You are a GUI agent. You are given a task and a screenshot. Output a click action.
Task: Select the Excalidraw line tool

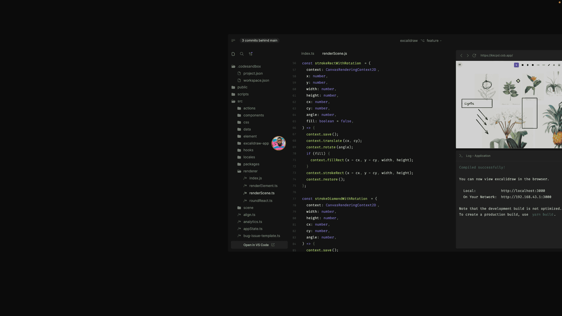(x=544, y=65)
